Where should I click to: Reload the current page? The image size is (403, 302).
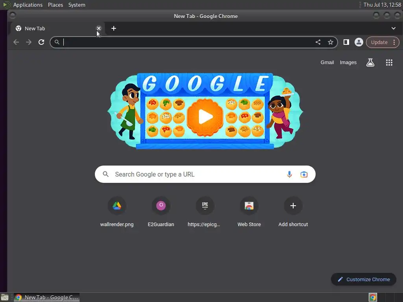[41, 42]
